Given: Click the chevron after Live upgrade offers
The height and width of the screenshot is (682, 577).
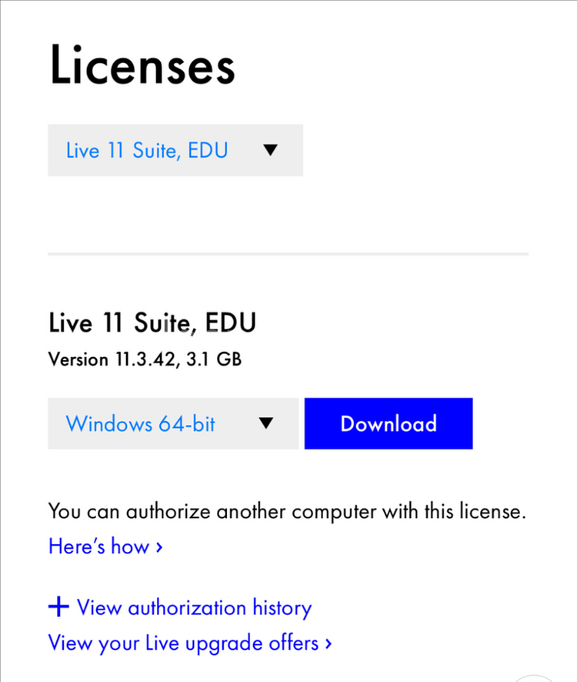Looking at the screenshot, I should pos(329,644).
